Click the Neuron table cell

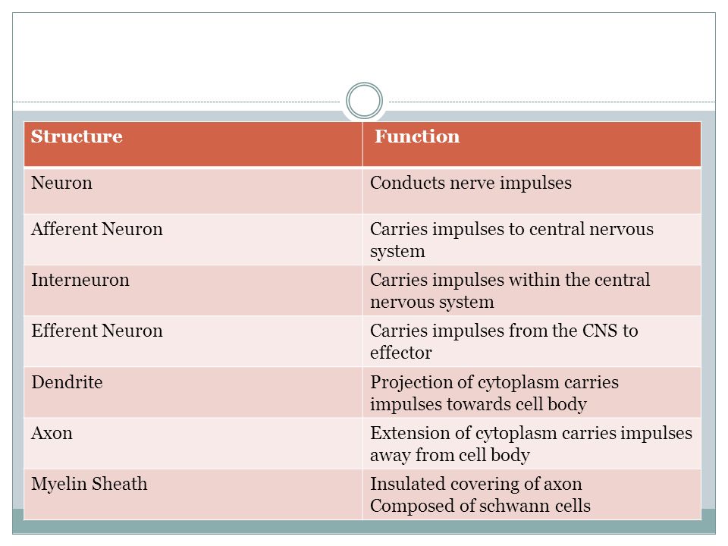point(193,191)
